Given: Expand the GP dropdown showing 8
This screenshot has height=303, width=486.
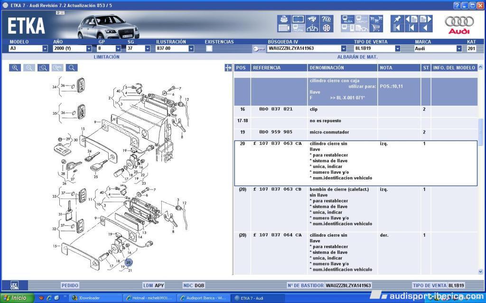Looking at the screenshot, I should point(118,49).
